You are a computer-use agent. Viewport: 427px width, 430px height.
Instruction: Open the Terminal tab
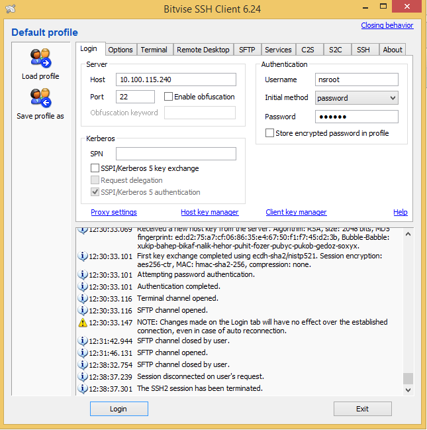click(154, 50)
